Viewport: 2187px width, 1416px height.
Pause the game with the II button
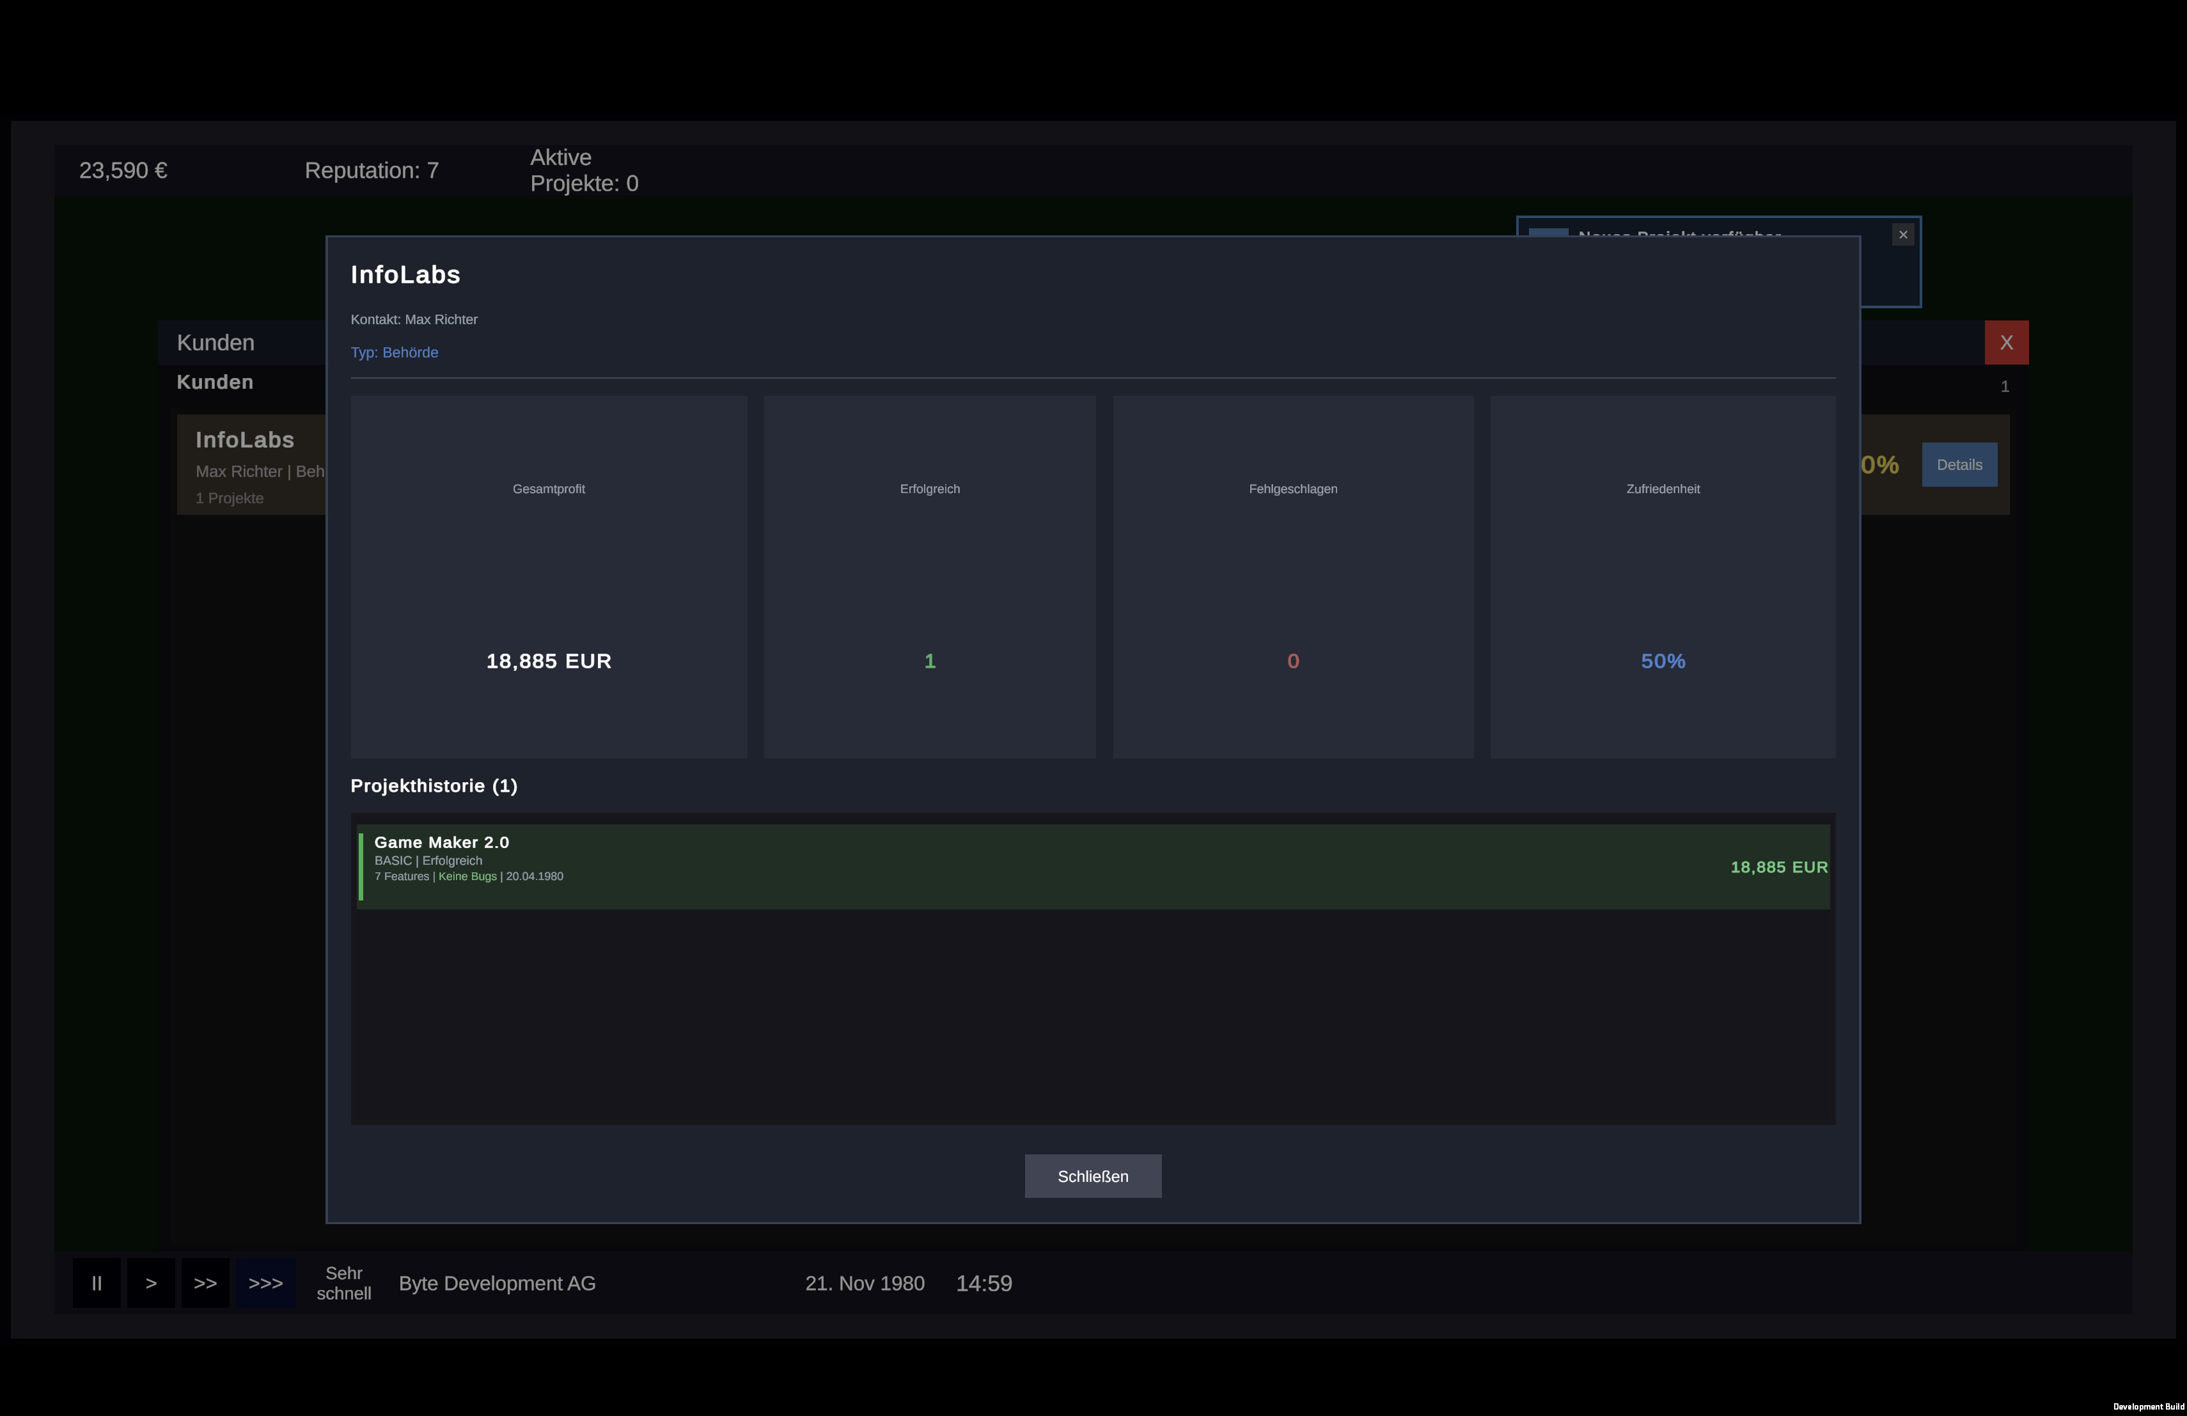point(95,1283)
